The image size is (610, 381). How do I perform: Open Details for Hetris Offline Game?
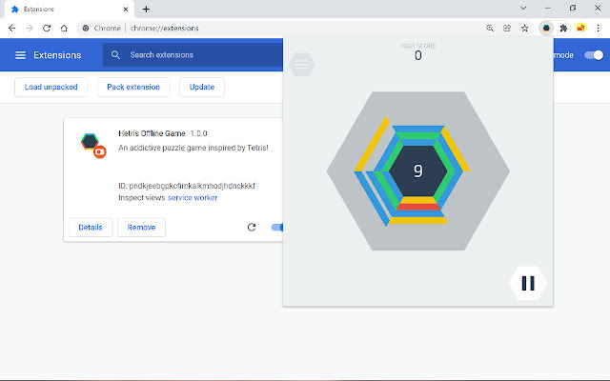click(x=91, y=227)
